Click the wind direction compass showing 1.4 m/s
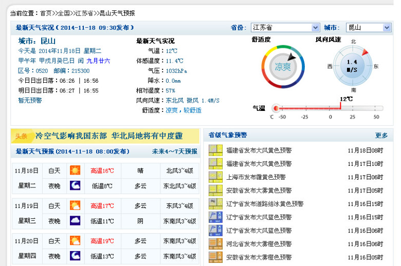The height and width of the screenshot is (266, 401). pyautogui.click(x=352, y=67)
